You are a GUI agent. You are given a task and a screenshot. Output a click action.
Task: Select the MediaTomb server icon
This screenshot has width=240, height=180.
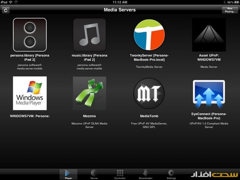[149, 93]
